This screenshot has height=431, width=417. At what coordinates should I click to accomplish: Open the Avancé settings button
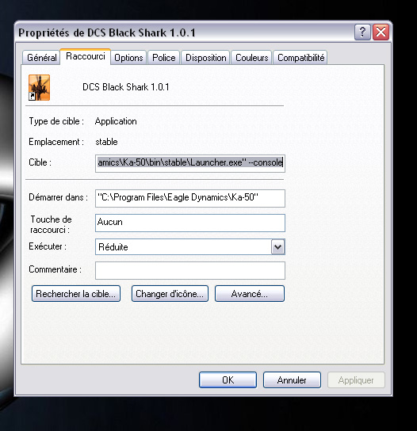(250, 294)
